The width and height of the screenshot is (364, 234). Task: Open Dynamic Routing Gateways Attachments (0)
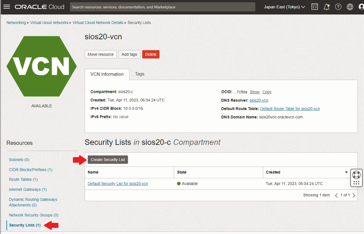click(x=33, y=202)
